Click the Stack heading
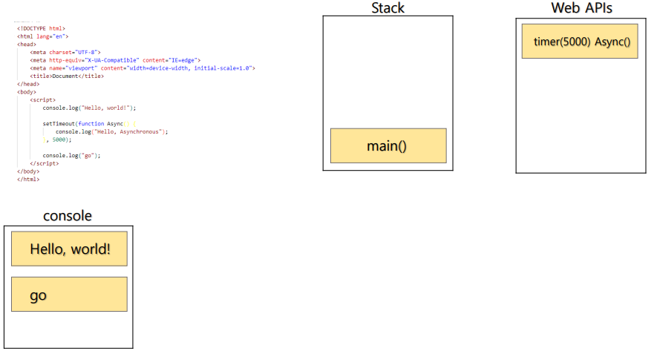 pos(388,8)
